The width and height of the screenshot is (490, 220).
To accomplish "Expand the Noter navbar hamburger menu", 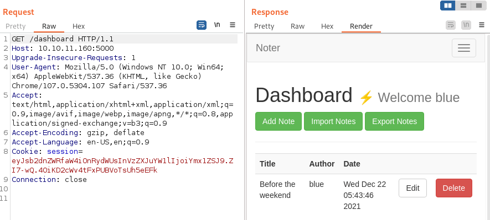I will (x=464, y=48).
